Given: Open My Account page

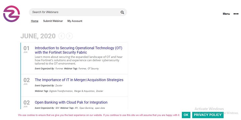Looking at the screenshot, I should coord(75,21).
